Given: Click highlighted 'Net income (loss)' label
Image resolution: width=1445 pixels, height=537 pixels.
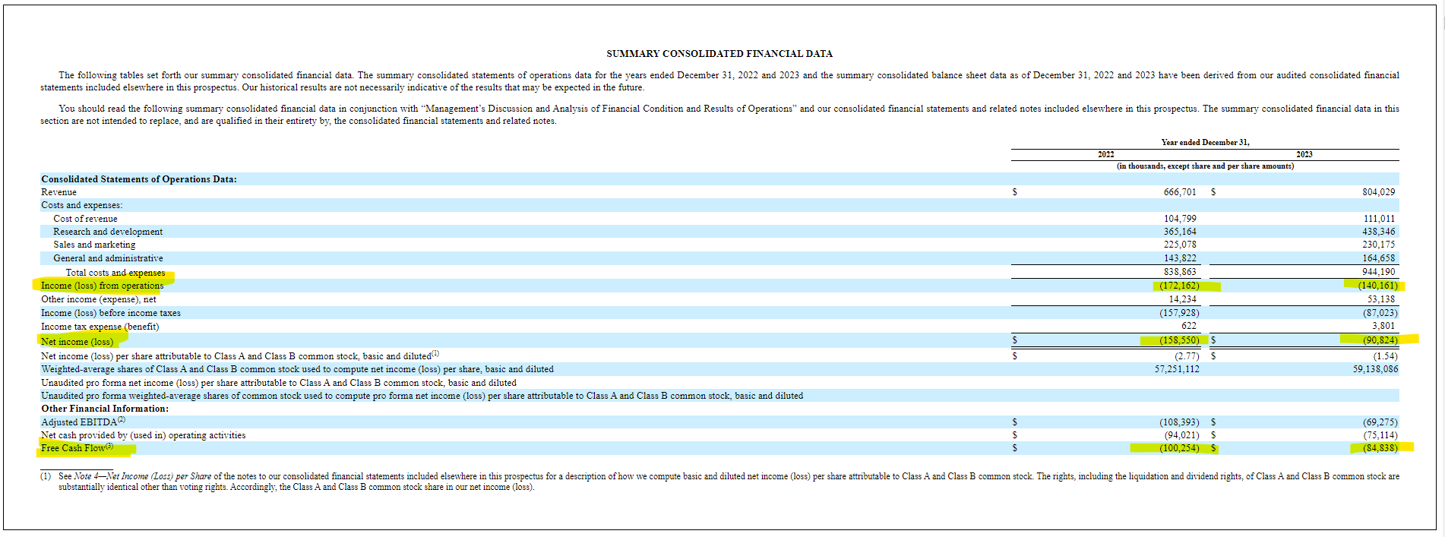Looking at the screenshot, I should [77, 342].
